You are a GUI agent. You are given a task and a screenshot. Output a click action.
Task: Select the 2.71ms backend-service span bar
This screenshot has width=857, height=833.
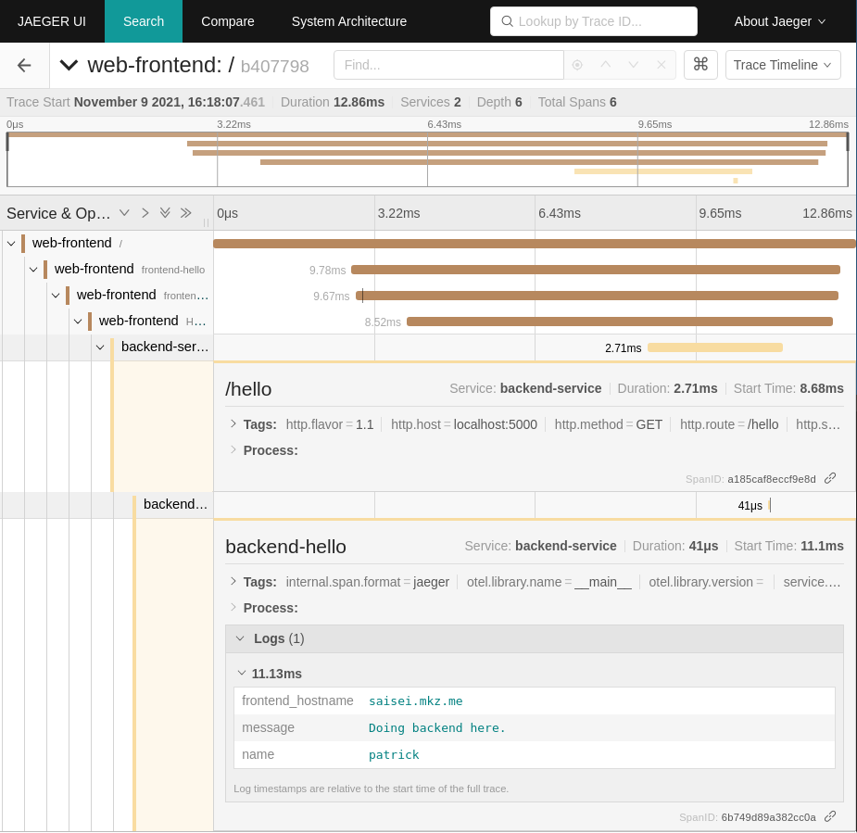point(715,347)
